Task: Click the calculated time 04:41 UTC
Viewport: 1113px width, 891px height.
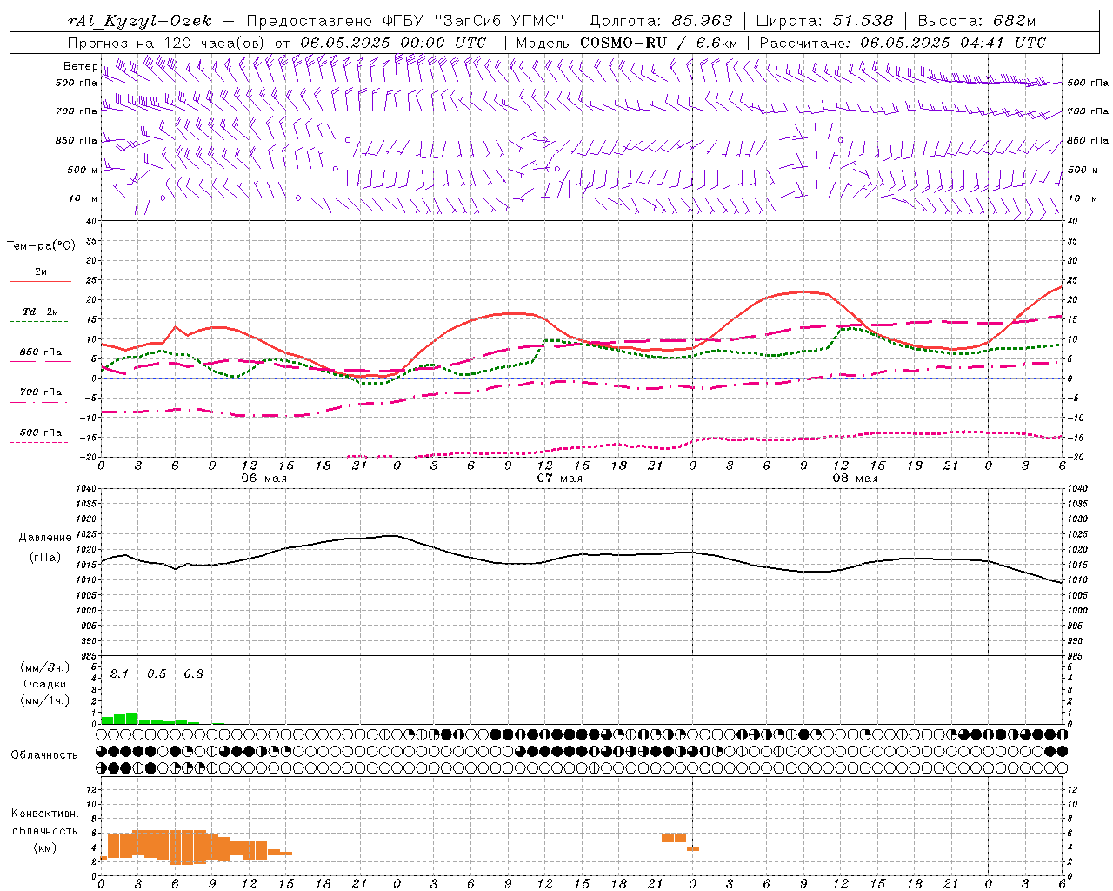Action: tap(1003, 43)
